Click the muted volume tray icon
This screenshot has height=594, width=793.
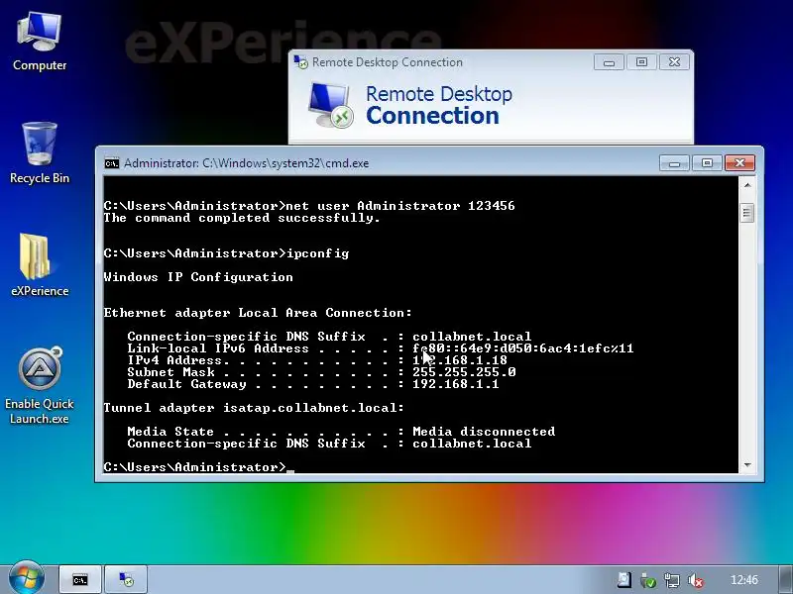click(696, 580)
